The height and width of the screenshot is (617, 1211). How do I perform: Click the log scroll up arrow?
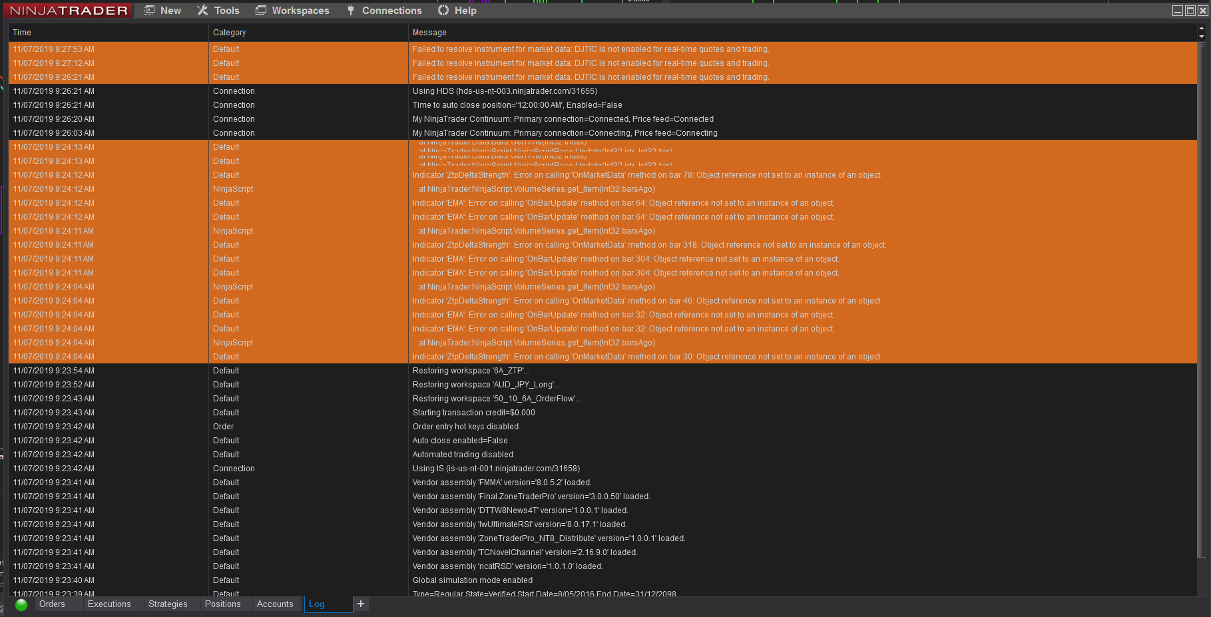coord(1202,29)
